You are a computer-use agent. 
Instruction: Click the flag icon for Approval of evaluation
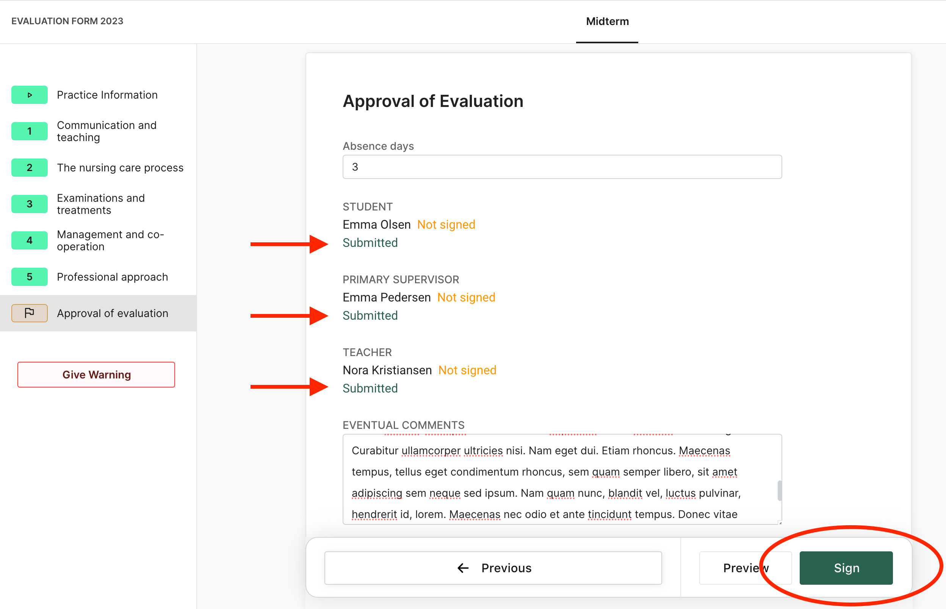[x=30, y=313]
